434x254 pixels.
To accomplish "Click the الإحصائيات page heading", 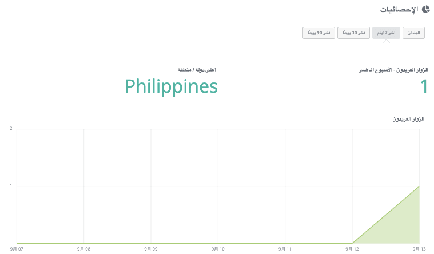I will click(399, 10).
